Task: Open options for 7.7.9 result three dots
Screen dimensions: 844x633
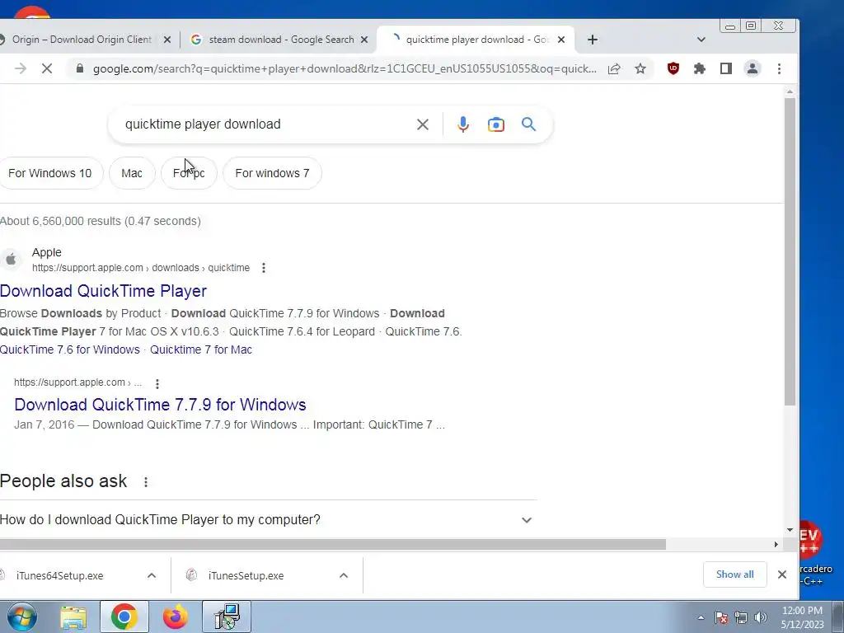Action: pos(157,384)
